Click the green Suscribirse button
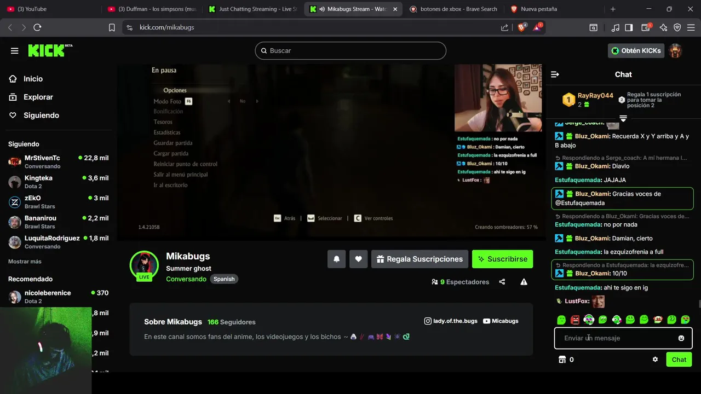Screen dimensions: 701x394 pyautogui.click(x=502, y=259)
